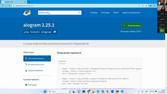The width and height of the screenshot is (167, 94).
Task: Open the Помощь menu item
Action: 94,13
